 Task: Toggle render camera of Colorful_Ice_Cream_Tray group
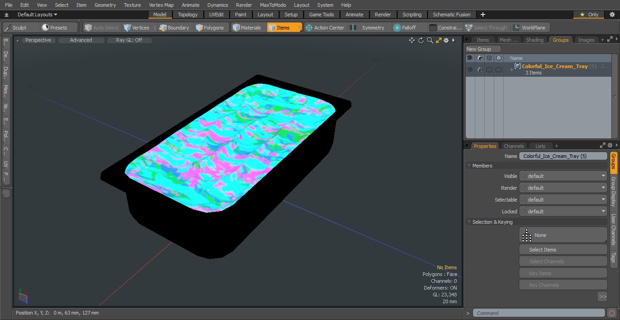click(479, 69)
